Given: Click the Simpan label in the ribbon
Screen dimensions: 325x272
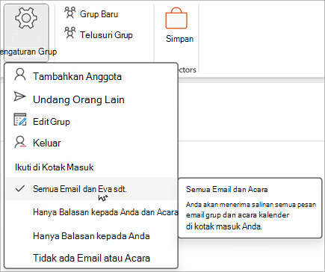Looking at the screenshot, I should (x=179, y=39).
